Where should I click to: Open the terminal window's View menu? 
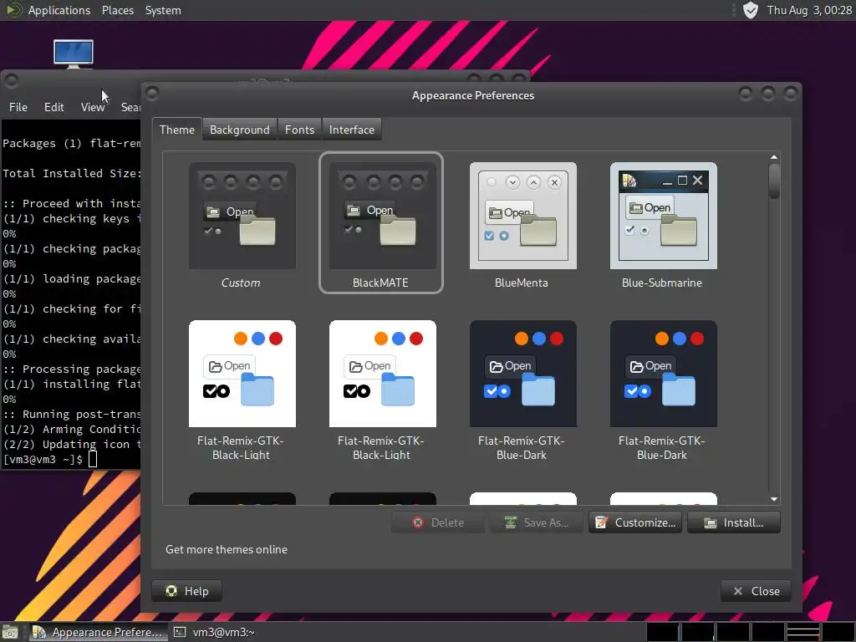pyautogui.click(x=92, y=107)
